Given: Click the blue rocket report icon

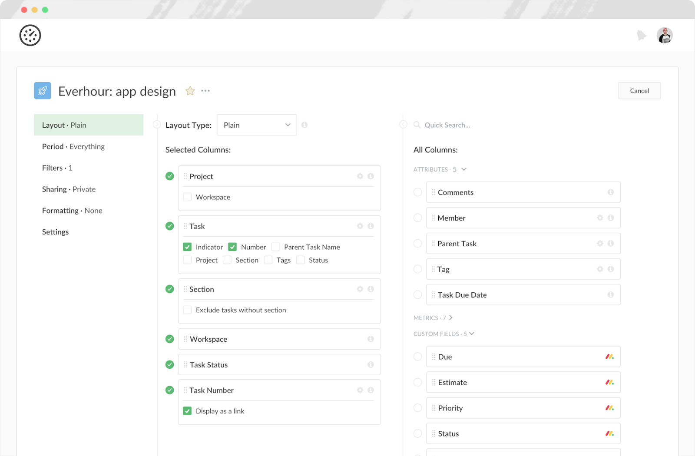Looking at the screenshot, I should 43,91.
